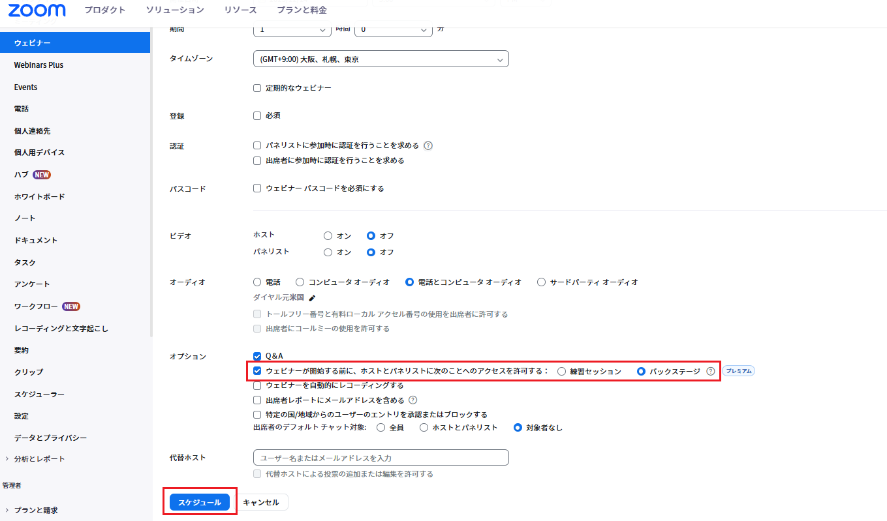The image size is (887, 521).
Task: Click the 代替ホスト input field
Action: (381, 458)
